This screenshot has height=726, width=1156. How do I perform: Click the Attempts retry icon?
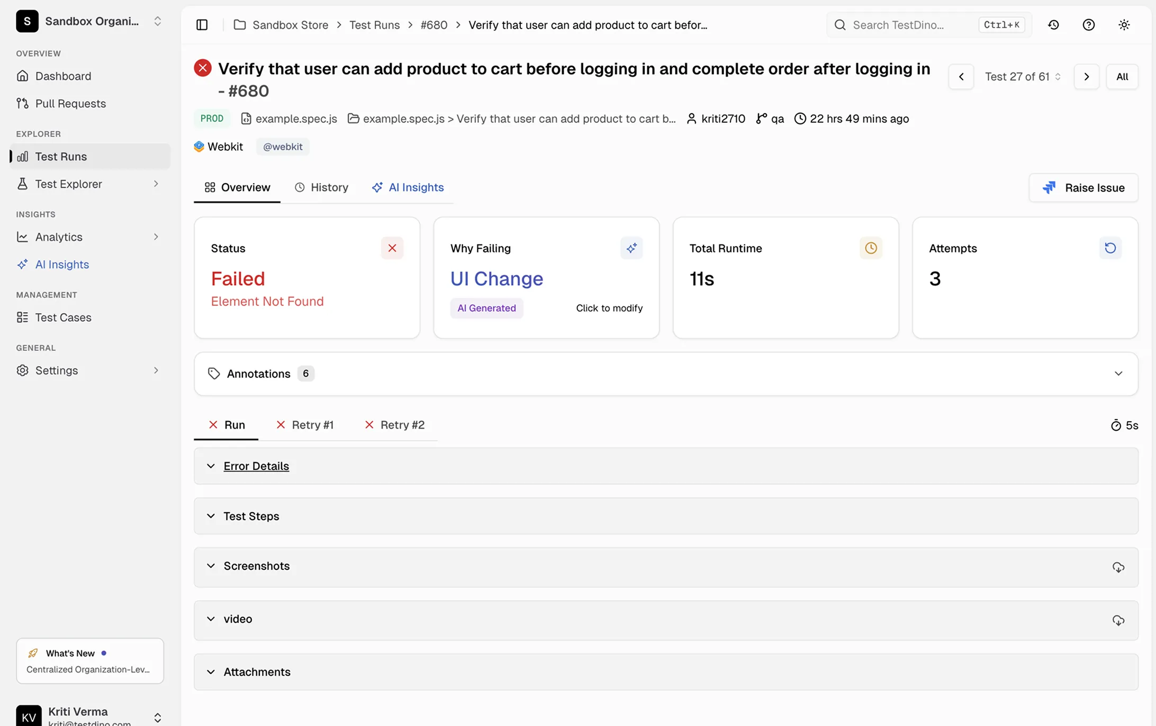[1110, 248]
